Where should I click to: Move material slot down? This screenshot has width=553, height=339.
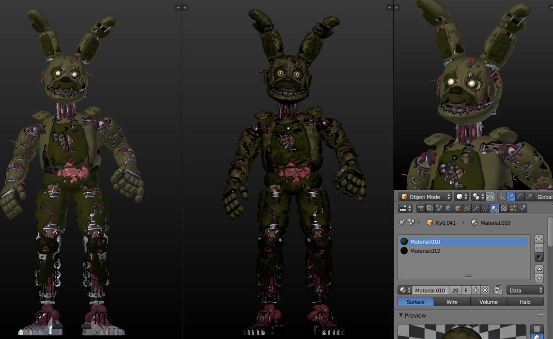tap(539, 278)
